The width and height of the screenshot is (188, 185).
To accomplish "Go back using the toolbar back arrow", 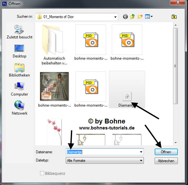I will pos(125,17).
